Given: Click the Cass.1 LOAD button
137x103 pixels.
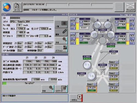Looking at the screenshot, I should (92, 90).
